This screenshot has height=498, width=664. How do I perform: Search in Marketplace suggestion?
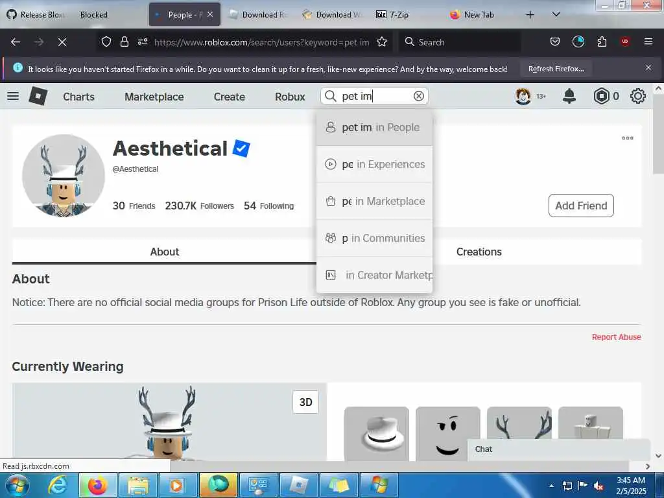pyautogui.click(x=374, y=201)
